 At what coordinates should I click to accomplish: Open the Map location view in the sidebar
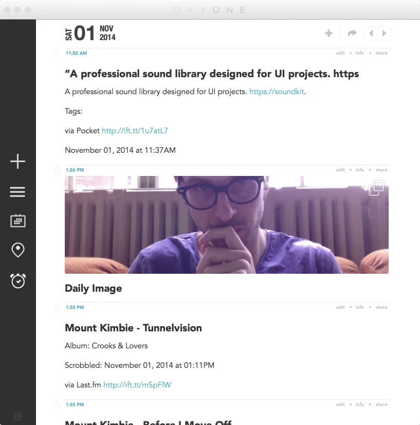click(17, 250)
